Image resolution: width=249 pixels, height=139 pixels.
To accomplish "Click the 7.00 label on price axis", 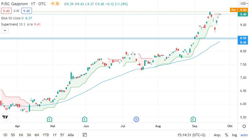I will tap(243, 78).
